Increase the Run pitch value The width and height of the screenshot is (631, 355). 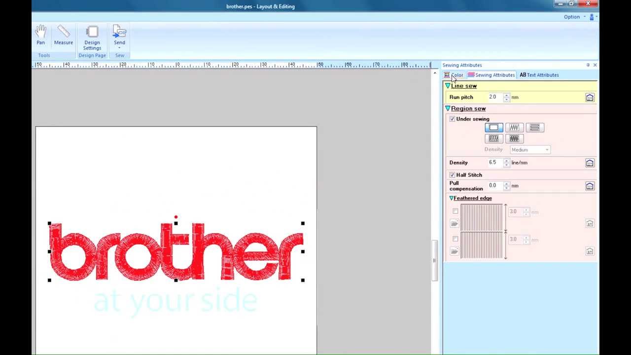(x=506, y=95)
